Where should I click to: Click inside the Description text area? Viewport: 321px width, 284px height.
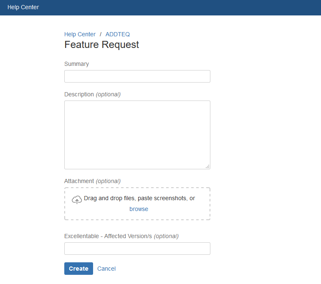click(137, 135)
